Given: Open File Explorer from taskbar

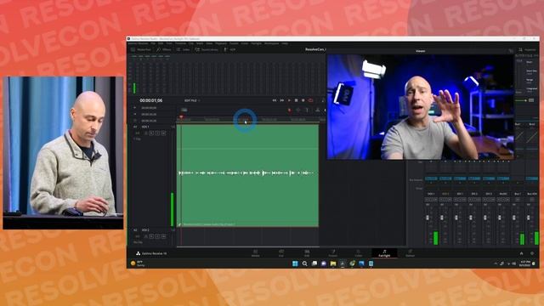Looking at the screenshot, I should click(x=333, y=263).
